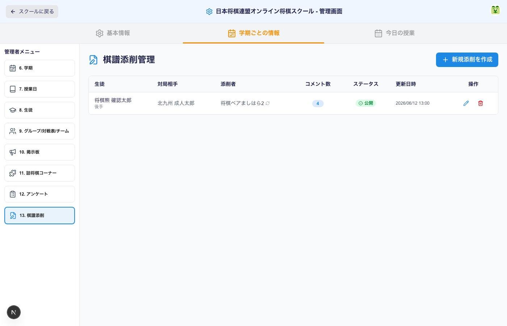The width and height of the screenshot is (507, 326).
Task: Click the 添削者 column header
Action: click(x=228, y=84)
